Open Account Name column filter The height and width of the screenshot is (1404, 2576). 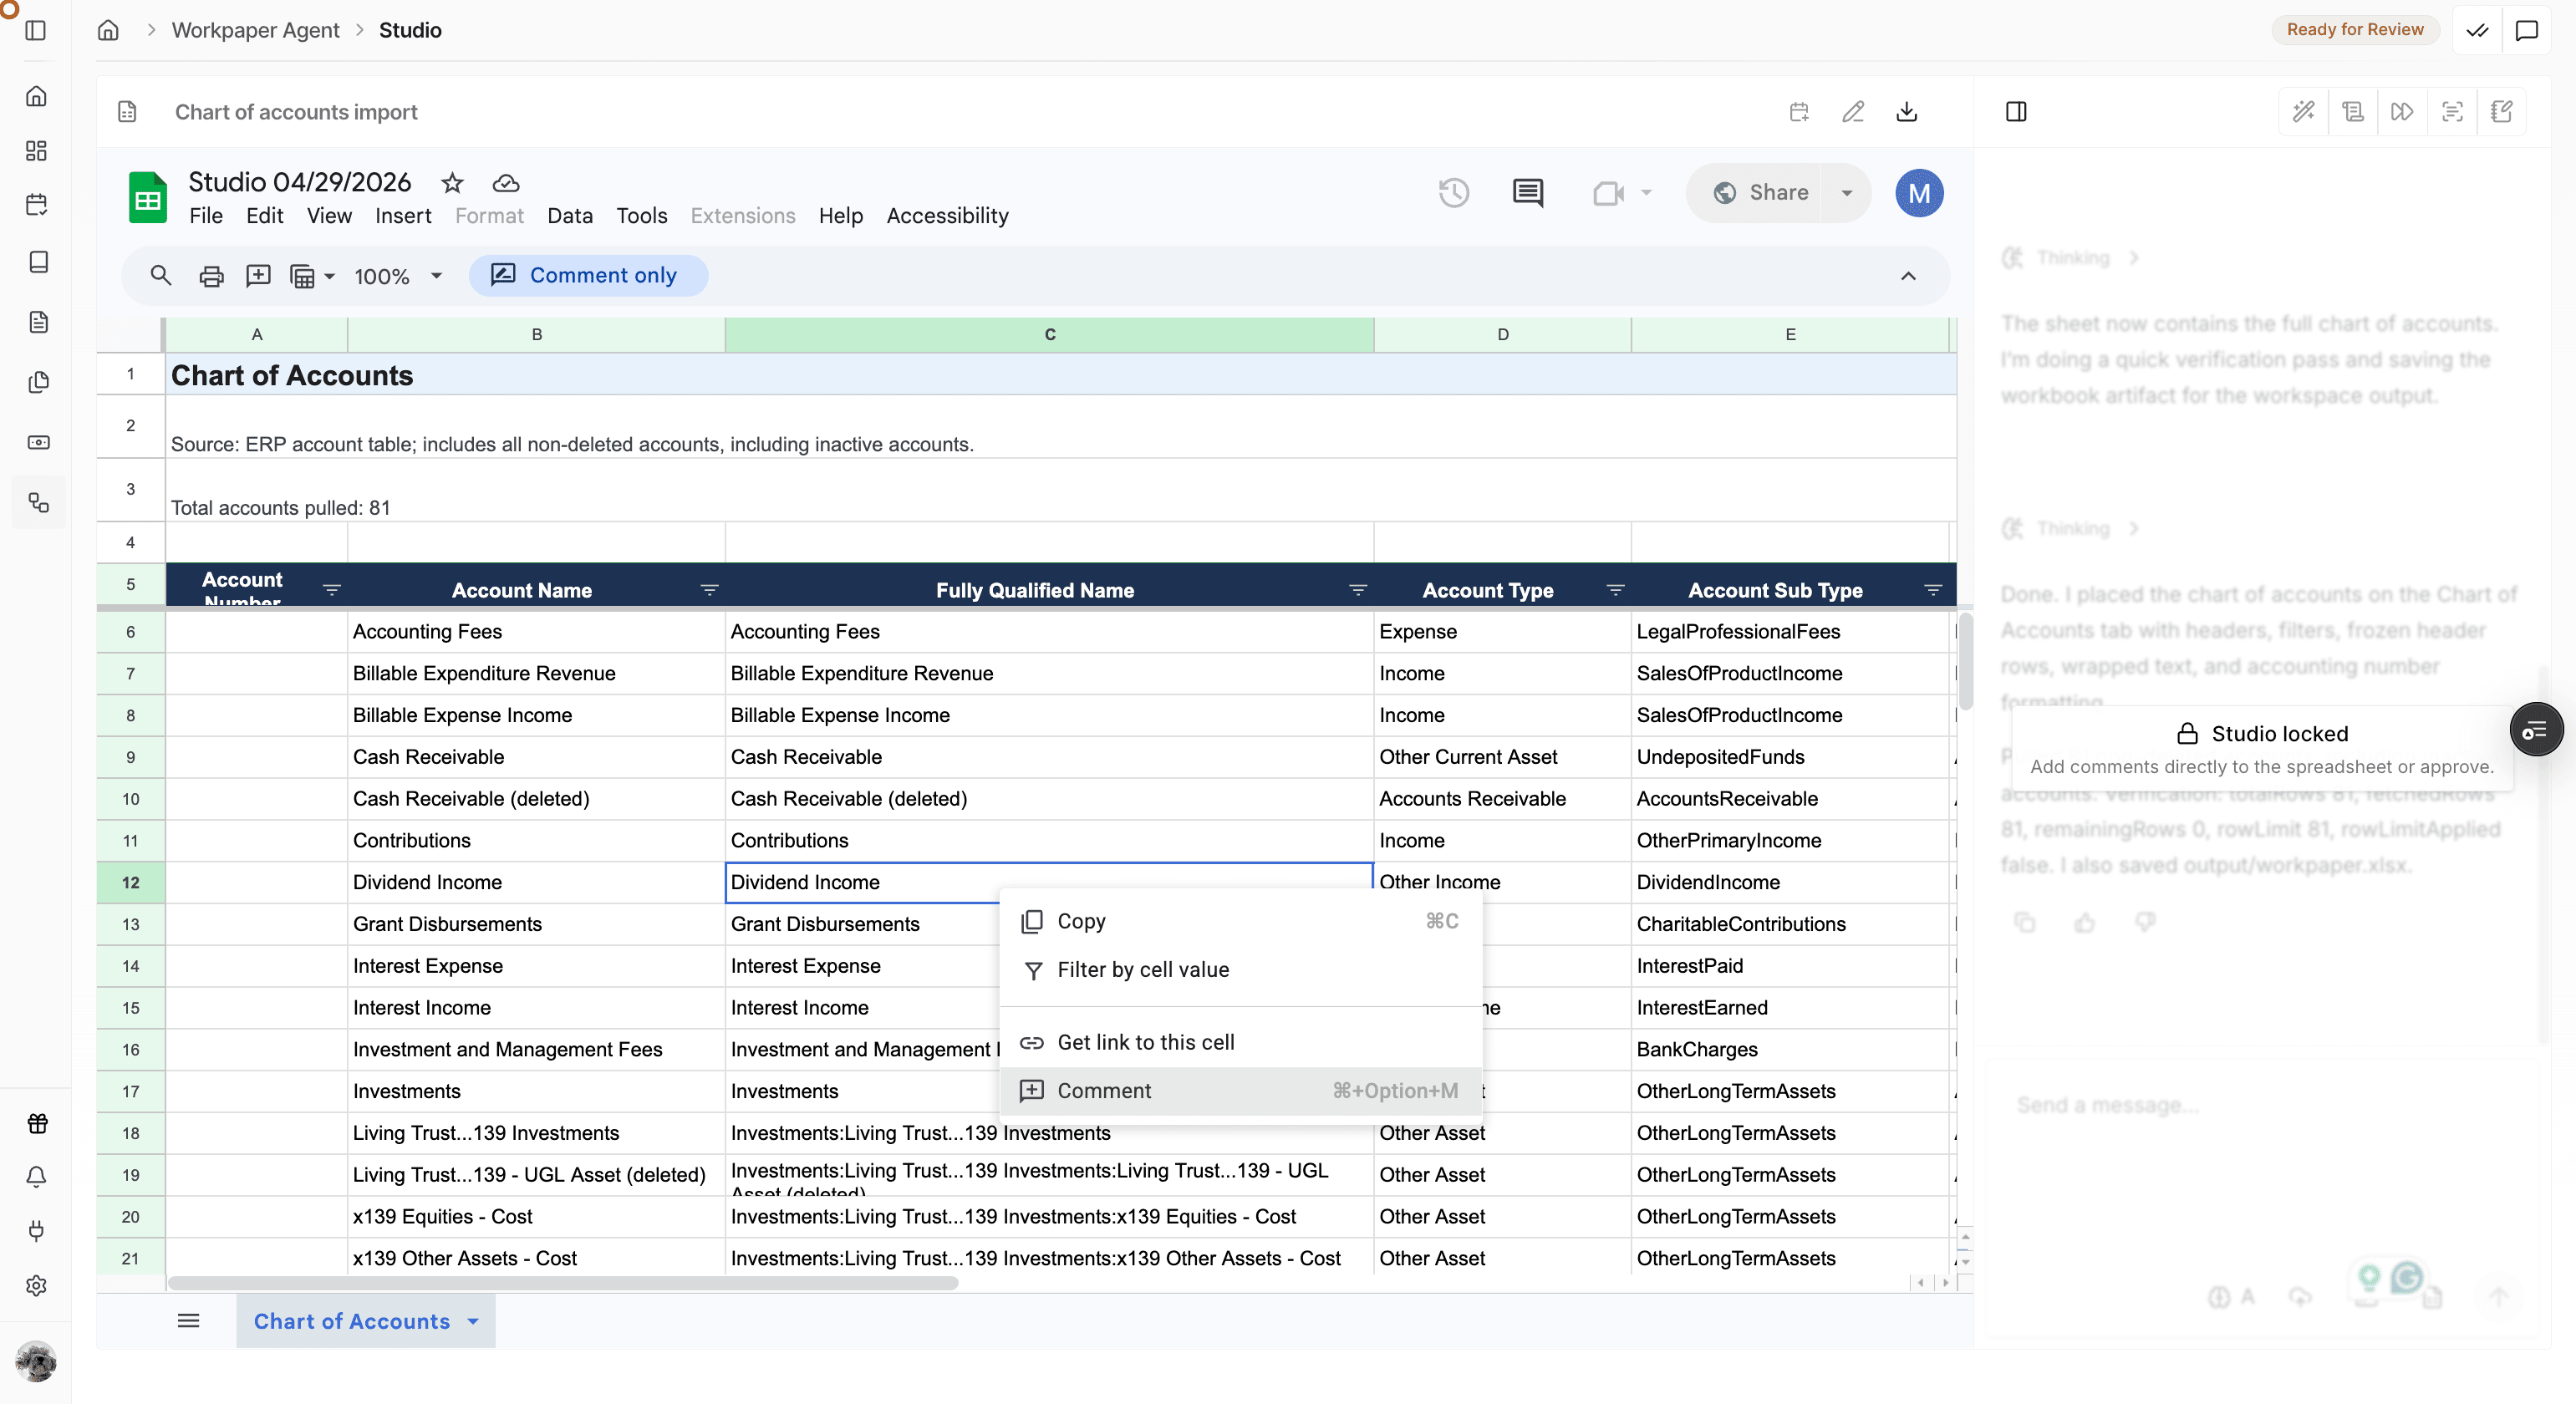point(710,590)
